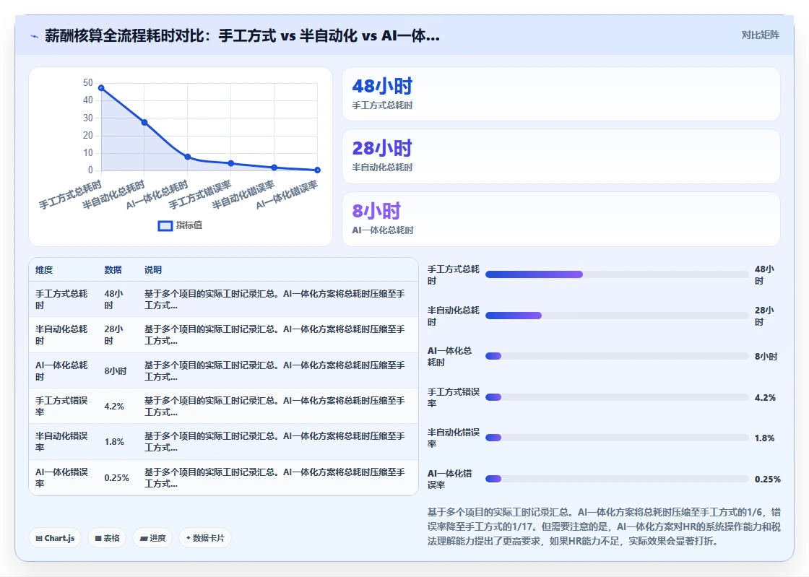
Task: Toggle the 指标值 legend swatch
Action: 165,226
